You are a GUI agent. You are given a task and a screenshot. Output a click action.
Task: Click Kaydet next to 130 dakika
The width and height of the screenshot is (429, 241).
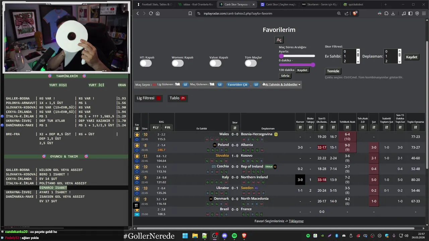click(302, 70)
